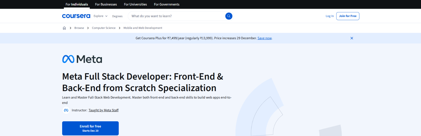Open the Browse breadcrumb link
421x136 pixels.
tap(79, 28)
